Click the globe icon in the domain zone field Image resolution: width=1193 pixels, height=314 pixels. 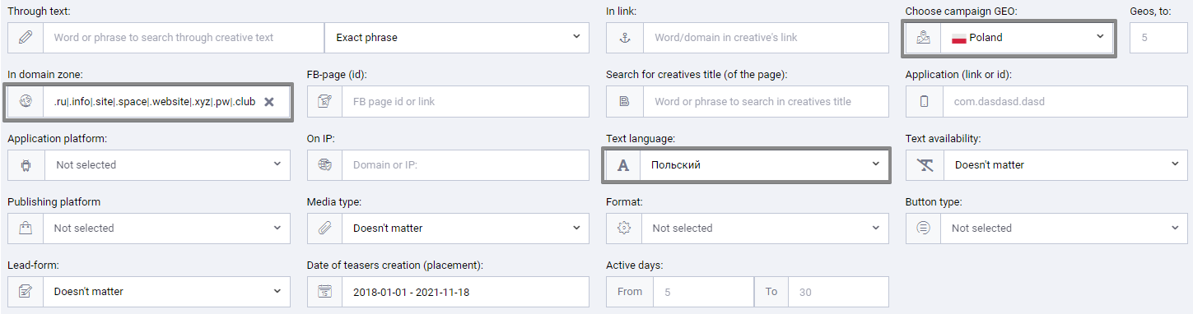click(26, 101)
